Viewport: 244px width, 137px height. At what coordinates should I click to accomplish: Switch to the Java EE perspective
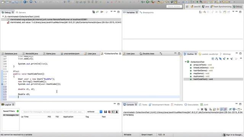tap(196, 6)
